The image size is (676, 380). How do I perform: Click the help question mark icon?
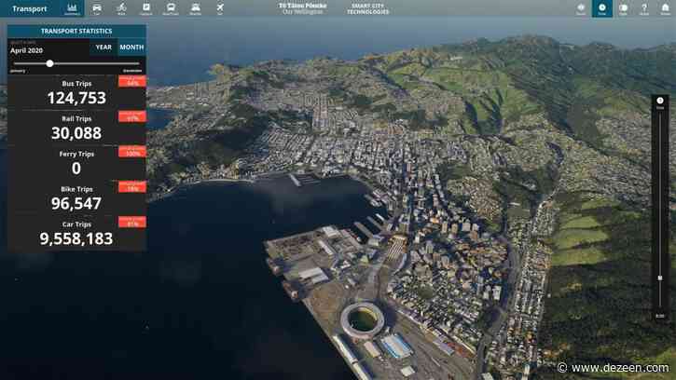[644, 8]
